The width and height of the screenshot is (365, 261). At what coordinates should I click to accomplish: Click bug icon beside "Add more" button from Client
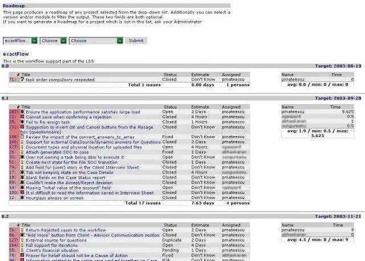point(22,235)
